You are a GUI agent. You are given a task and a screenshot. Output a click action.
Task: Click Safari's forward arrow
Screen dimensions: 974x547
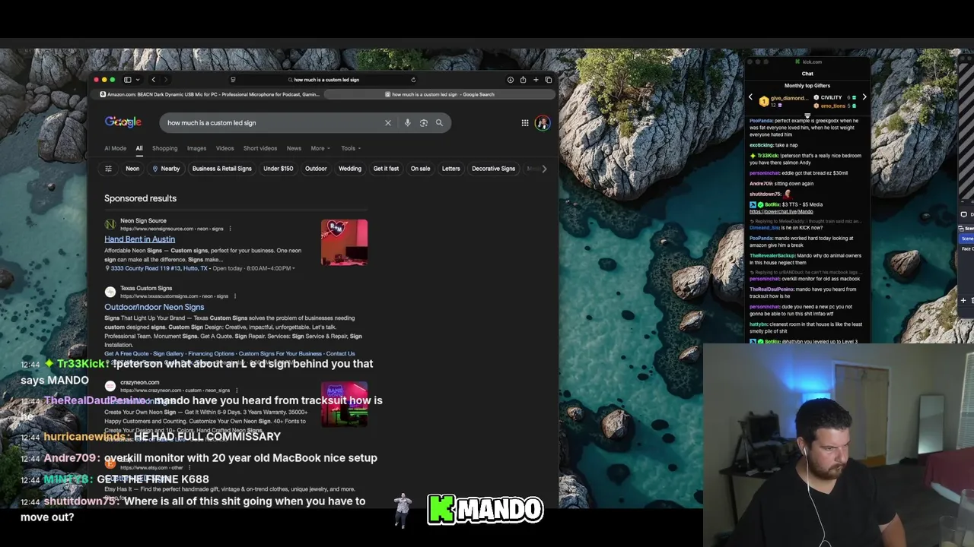165,80
